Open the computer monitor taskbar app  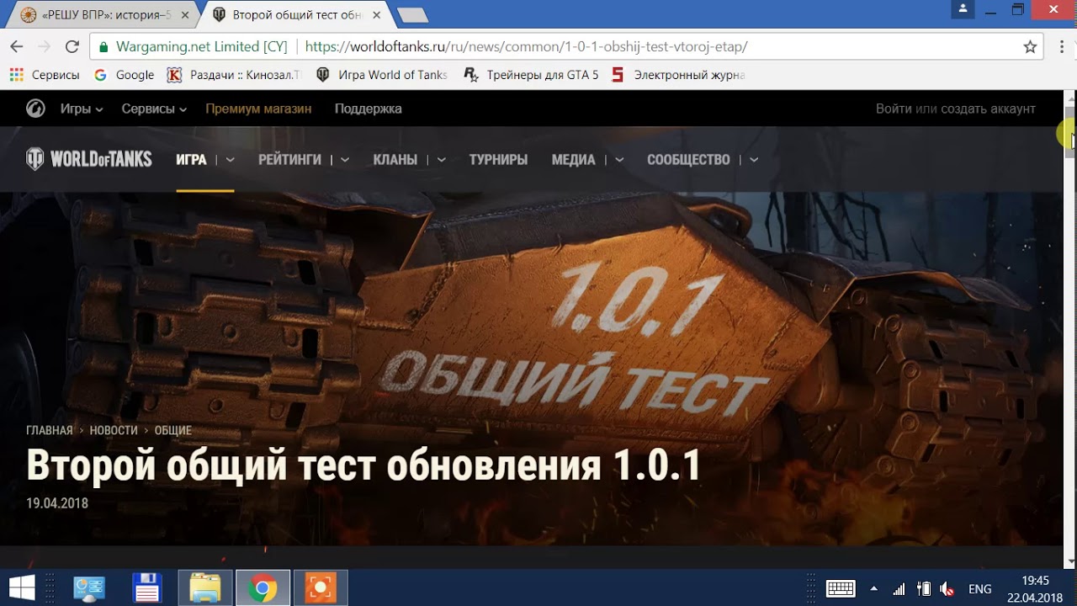[89, 587]
